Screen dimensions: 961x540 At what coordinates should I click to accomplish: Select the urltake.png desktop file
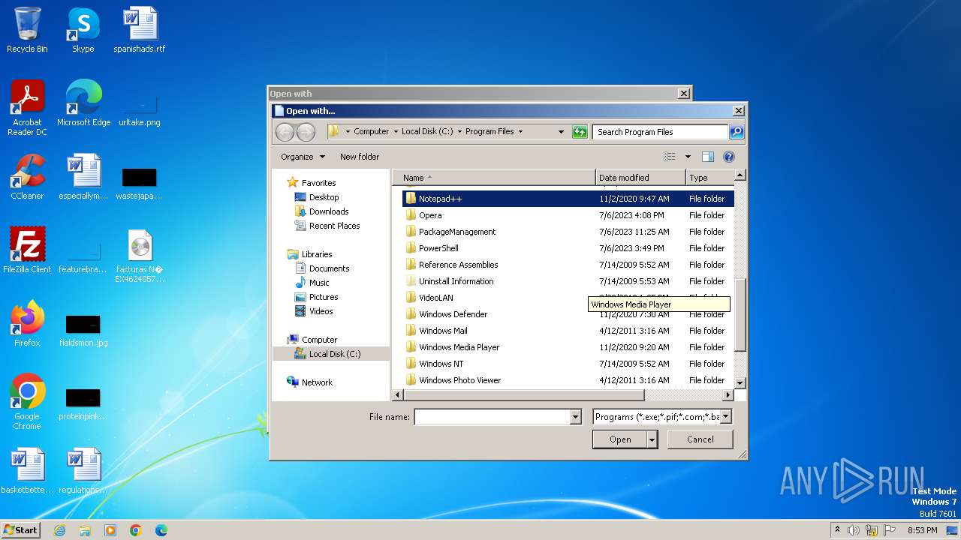140,110
